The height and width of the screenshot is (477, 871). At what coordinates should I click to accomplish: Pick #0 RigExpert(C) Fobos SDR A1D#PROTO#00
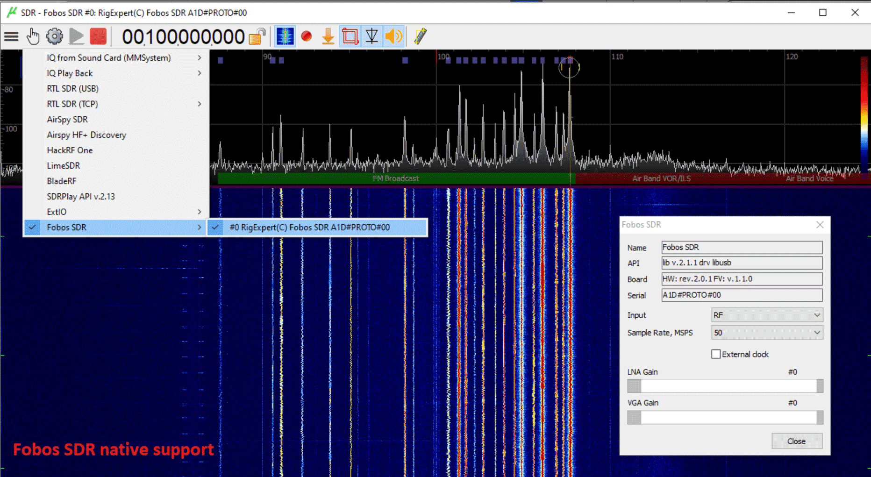(317, 228)
